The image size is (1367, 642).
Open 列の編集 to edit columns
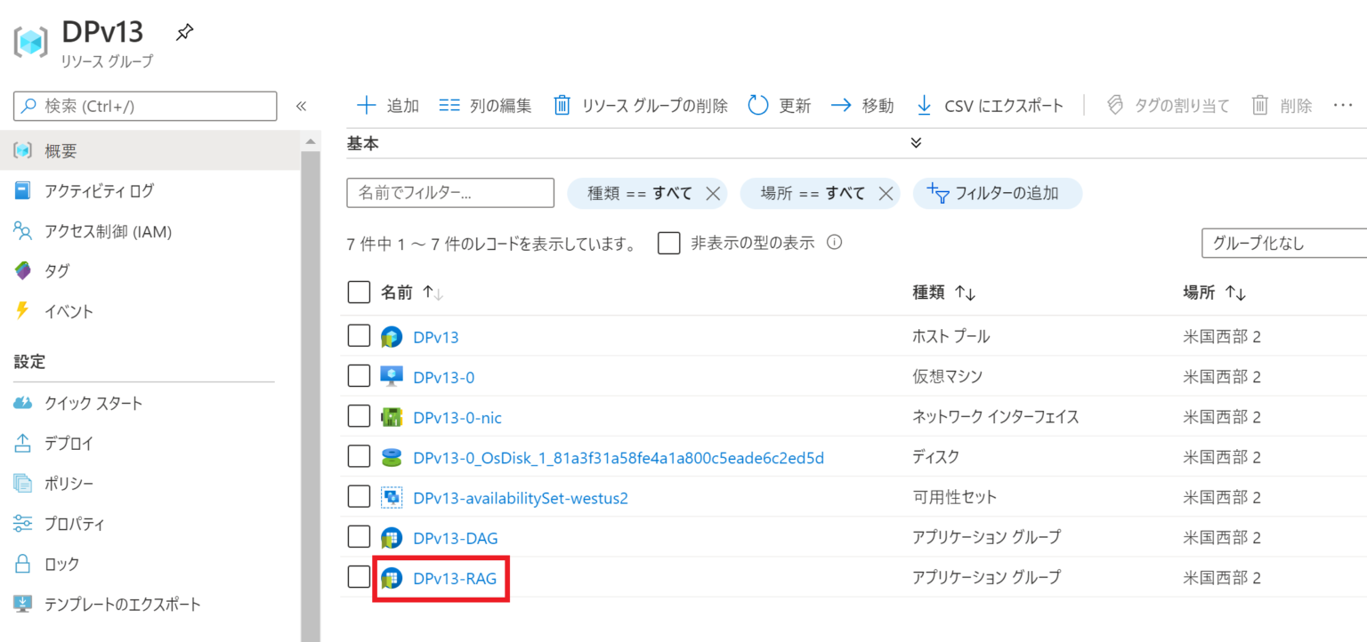(450, 105)
